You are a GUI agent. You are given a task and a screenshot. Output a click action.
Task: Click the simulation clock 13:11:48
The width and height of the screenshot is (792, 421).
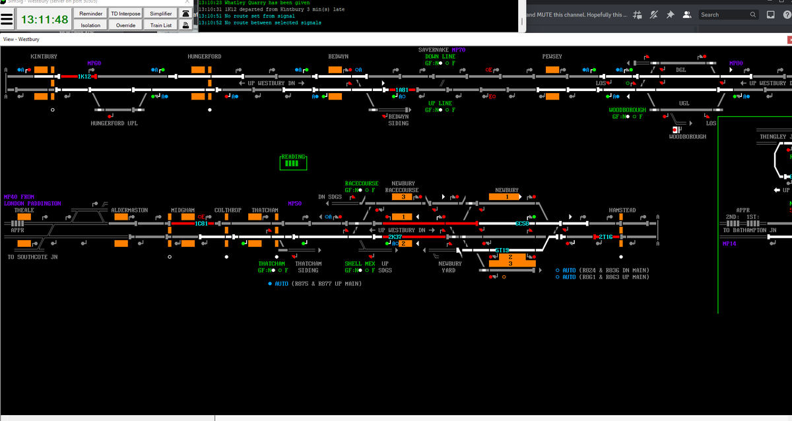click(x=44, y=20)
